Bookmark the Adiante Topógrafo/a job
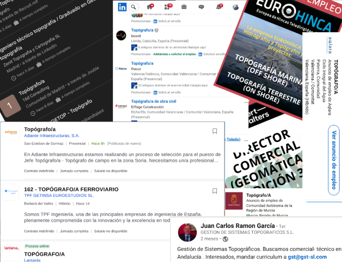Viewport: 342px width, 262px height. point(215,131)
